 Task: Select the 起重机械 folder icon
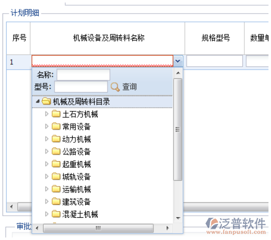click(x=56, y=164)
